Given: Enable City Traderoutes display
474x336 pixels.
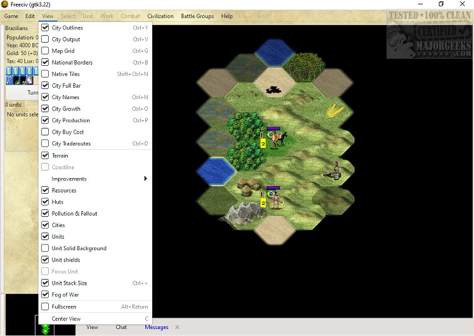Looking at the screenshot, I should (x=45, y=143).
